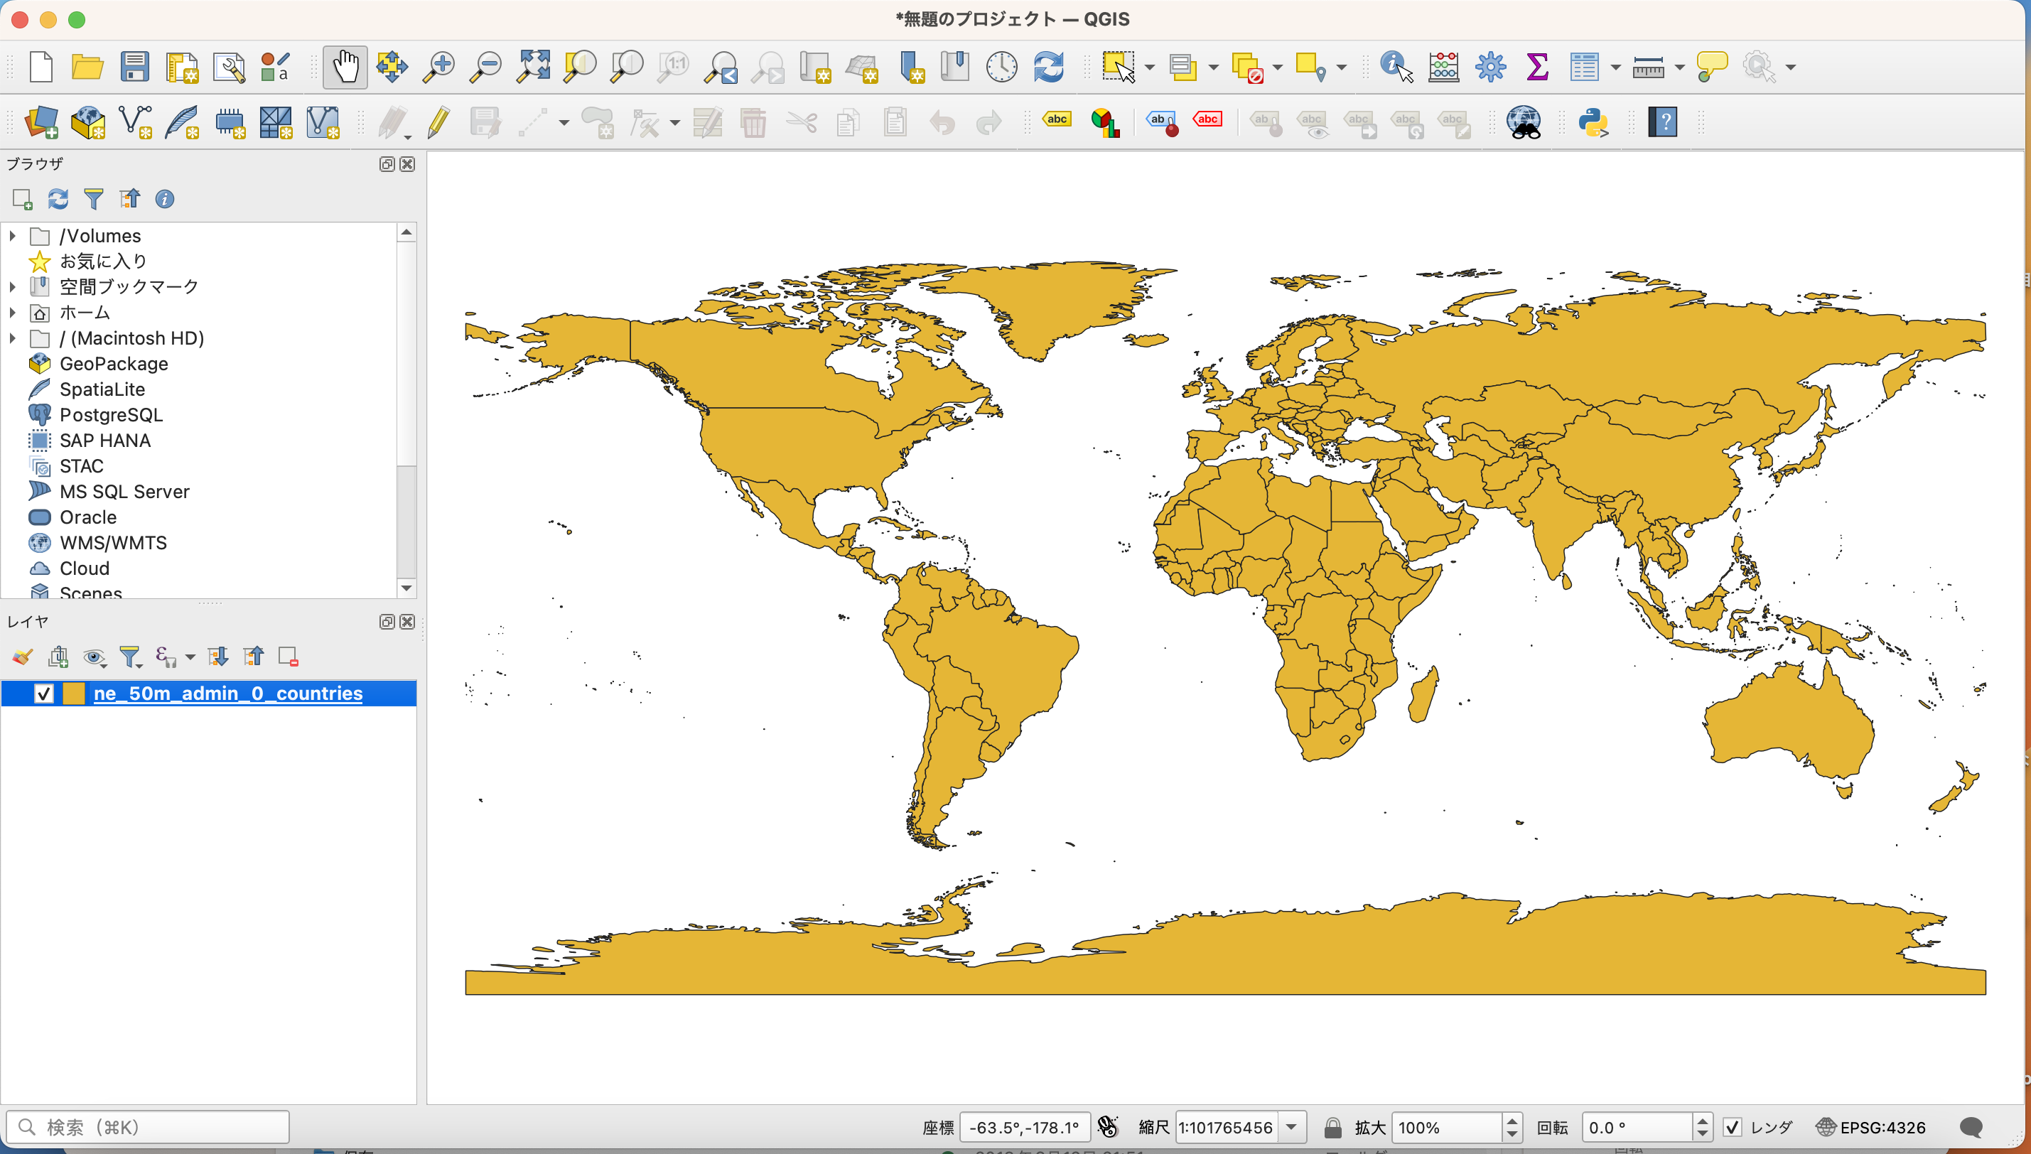Expand the 空間ブックマーク browser item
The height and width of the screenshot is (1154, 2031).
(13, 286)
